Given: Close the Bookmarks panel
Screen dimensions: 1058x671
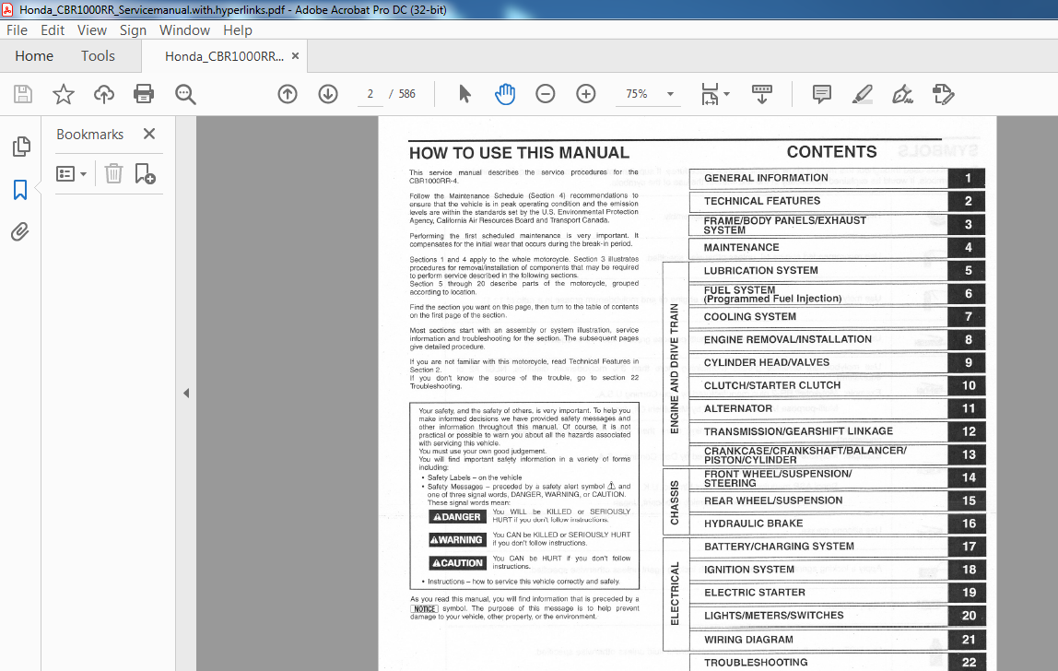Looking at the screenshot, I should tap(149, 134).
